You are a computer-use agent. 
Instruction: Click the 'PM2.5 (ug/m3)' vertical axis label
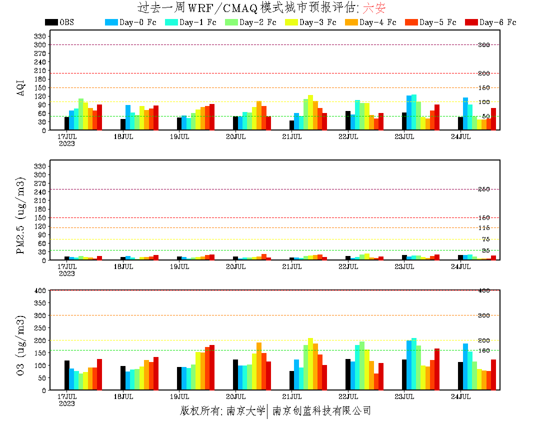[21, 215]
